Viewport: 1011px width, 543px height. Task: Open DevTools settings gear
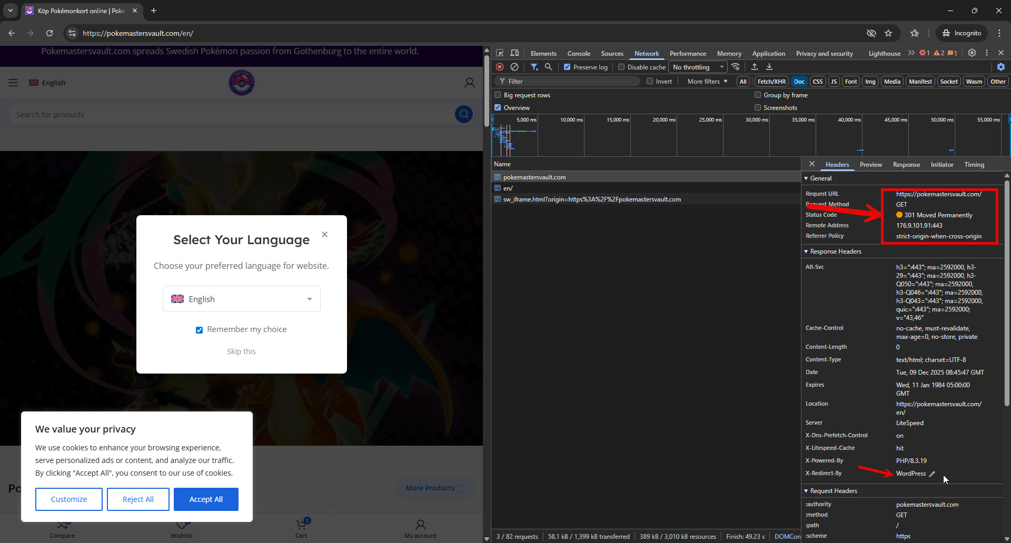coord(972,53)
